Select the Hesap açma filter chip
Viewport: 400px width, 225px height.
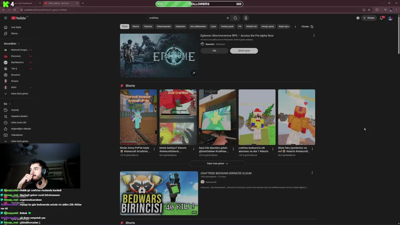[x=268, y=27]
